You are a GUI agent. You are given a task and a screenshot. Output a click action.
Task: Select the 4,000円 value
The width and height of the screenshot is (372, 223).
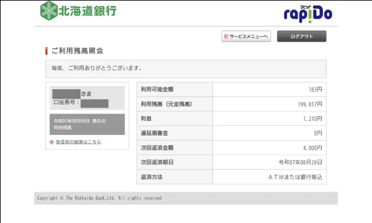pyautogui.click(x=313, y=148)
